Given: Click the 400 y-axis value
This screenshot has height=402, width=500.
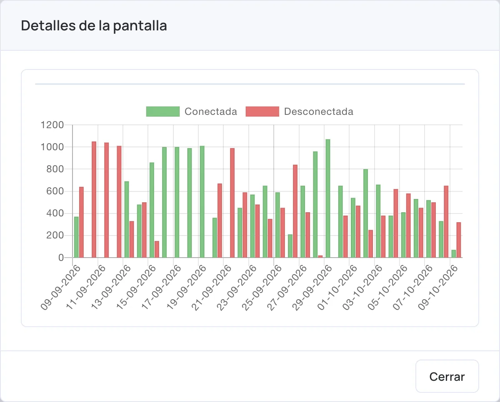Looking at the screenshot, I should [x=55, y=213].
